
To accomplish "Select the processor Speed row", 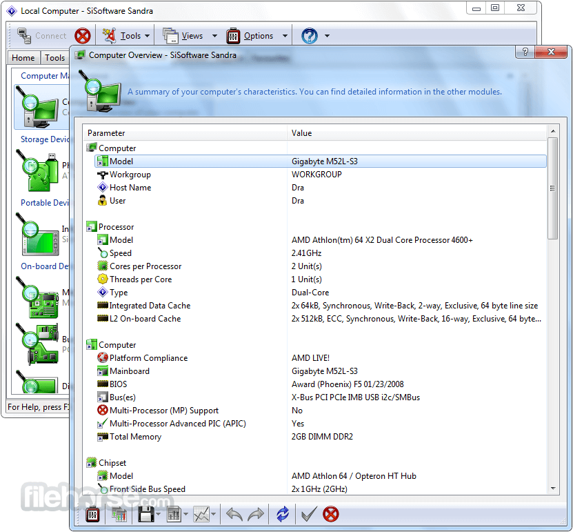I will [321, 253].
